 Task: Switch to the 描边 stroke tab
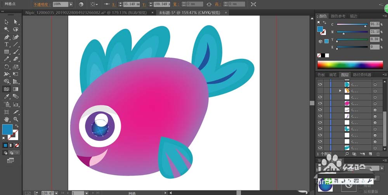353,16
